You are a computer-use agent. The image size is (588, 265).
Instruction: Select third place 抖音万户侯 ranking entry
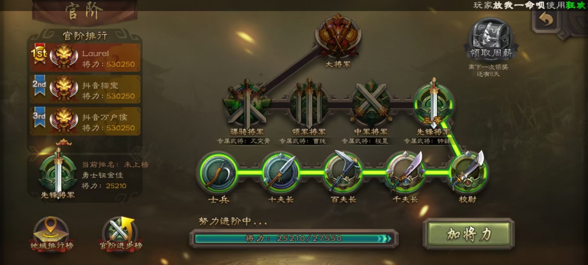click(85, 121)
